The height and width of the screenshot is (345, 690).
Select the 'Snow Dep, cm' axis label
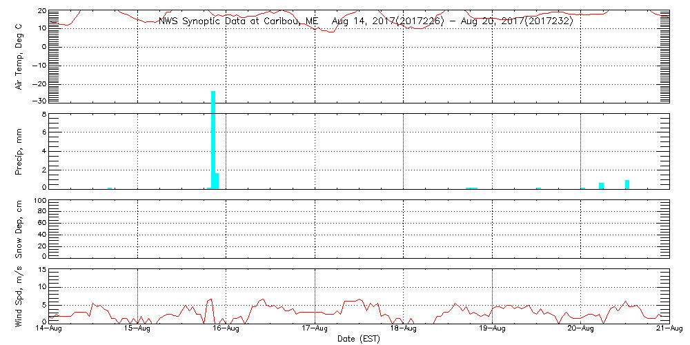coord(19,228)
